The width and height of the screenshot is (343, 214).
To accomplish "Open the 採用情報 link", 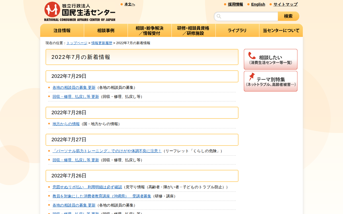I will coord(235,4).
